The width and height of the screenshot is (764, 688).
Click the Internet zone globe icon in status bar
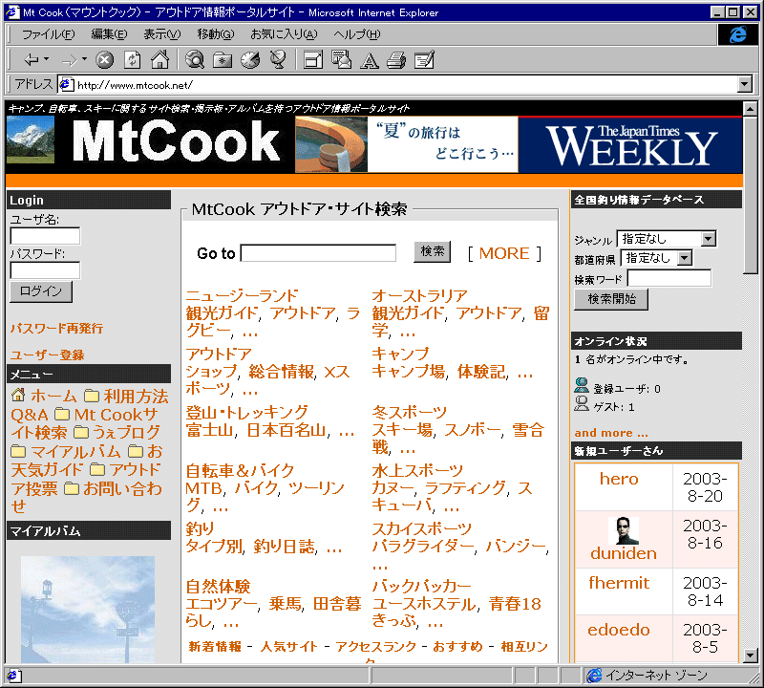click(594, 676)
